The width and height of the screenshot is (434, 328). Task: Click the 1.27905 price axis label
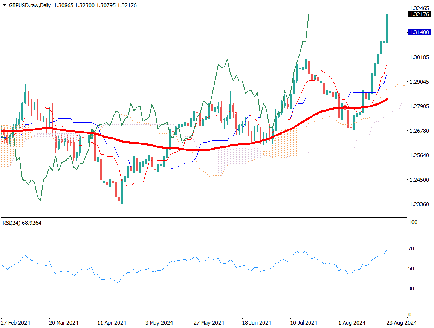[419, 106]
